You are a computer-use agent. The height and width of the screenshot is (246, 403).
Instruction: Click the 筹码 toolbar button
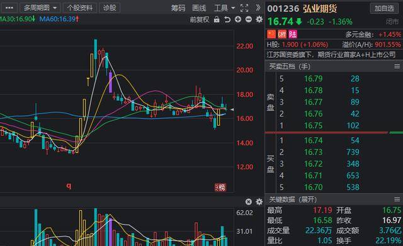pos(178,8)
